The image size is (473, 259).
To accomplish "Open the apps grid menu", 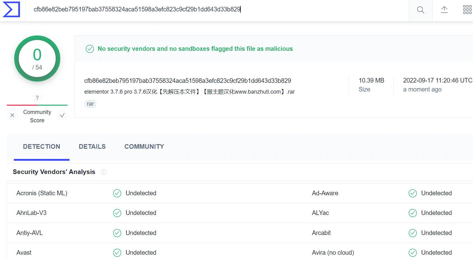I will [467, 10].
